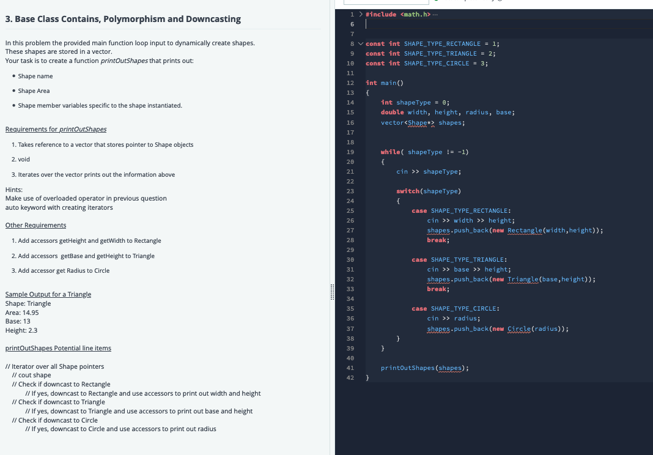Click the 'double width, height, radius, base;' line
Image resolution: width=653 pixels, height=455 pixels.
[x=448, y=113]
